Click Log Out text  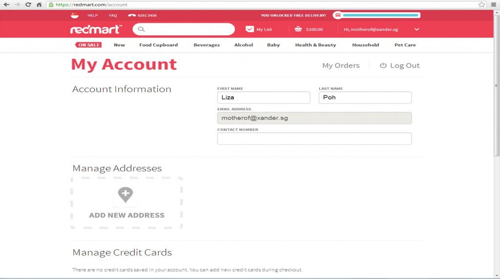405,65
